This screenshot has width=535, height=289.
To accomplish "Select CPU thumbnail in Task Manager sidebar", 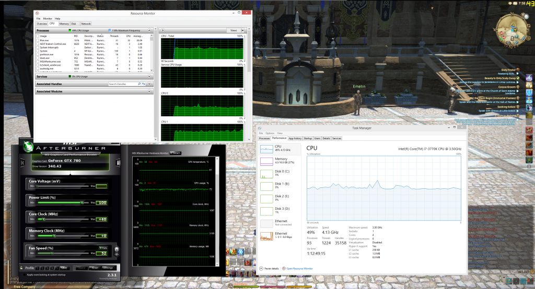I will [266, 149].
